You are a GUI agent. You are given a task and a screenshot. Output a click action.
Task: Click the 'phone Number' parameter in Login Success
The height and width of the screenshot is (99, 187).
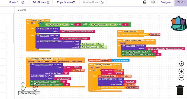click(x=64, y=62)
